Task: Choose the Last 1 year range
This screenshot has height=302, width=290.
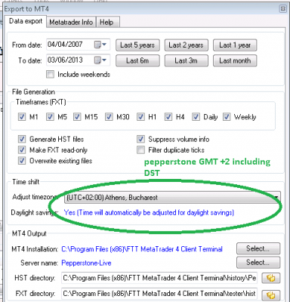Action: 235,45
